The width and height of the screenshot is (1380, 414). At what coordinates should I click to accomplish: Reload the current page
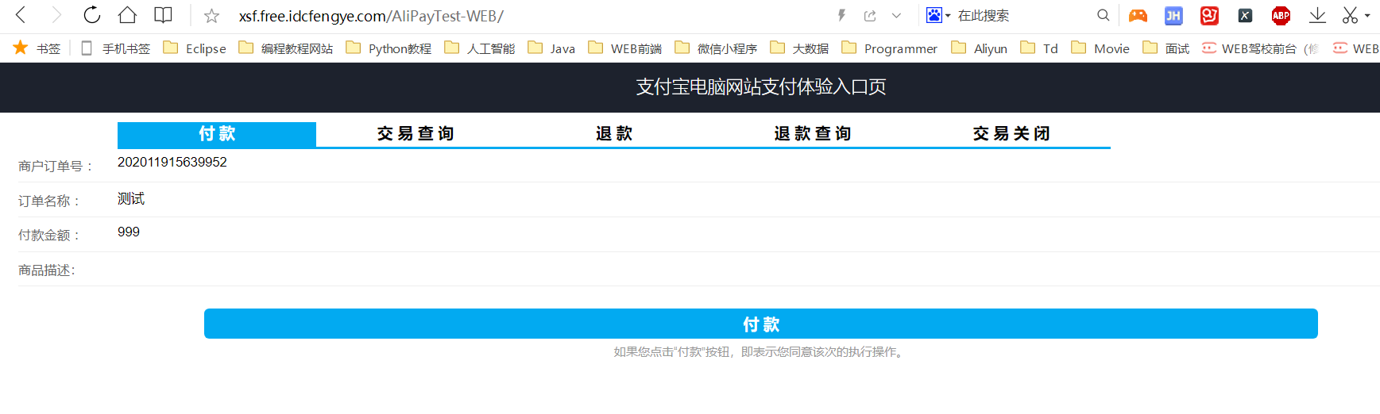pos(92,15)
